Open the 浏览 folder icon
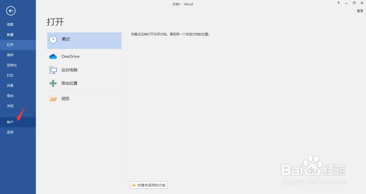The image size is (366, 194). [x=53, y=98]
